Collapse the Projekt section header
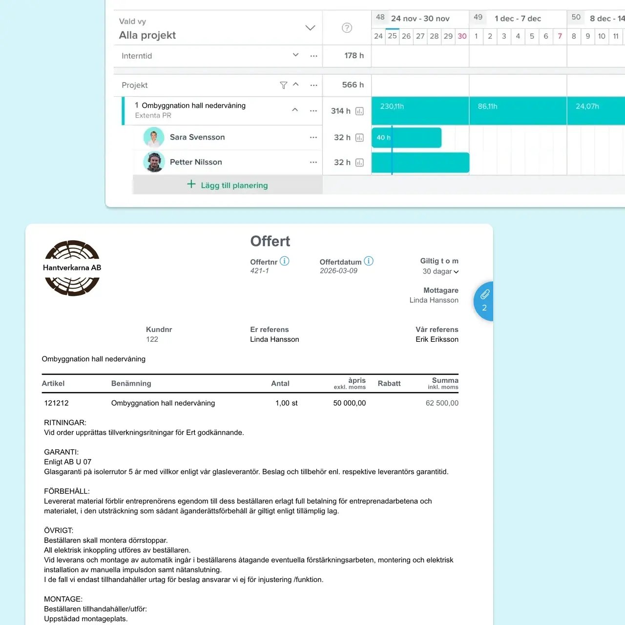This screenshot has width=625, height=625. click(x=295, y=84)
